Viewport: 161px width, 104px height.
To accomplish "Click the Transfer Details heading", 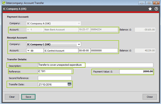I will (17, 59).
